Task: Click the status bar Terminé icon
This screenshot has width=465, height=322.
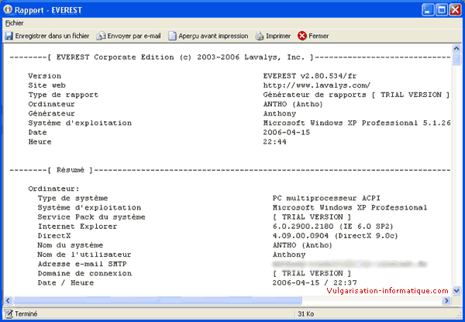Action: [9, 313]
